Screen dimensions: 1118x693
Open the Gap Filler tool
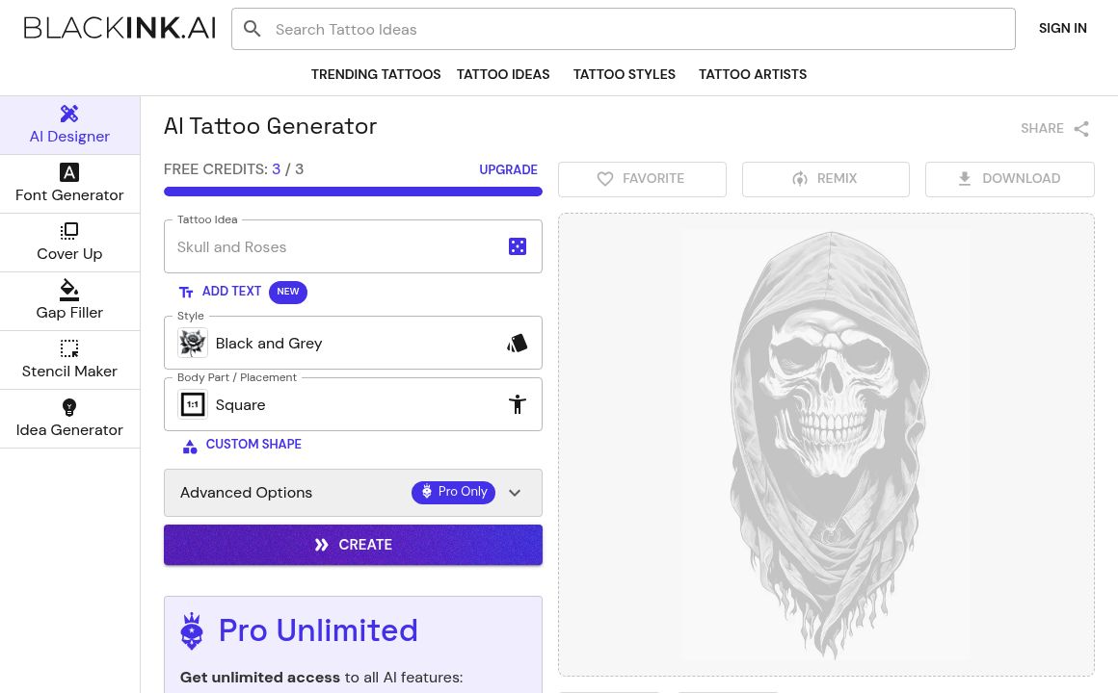coord(69,300)
